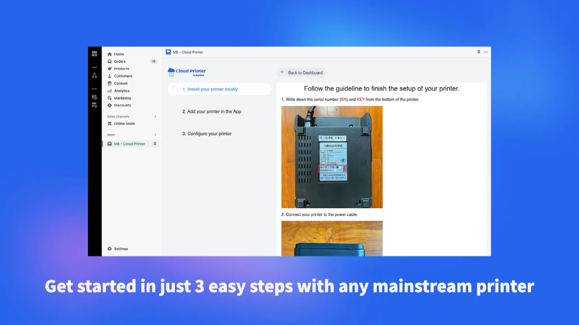Click the Products tag icon
The width and height of the screenshot is (579, 325).
pyautogui.click(x=110, y=69)
